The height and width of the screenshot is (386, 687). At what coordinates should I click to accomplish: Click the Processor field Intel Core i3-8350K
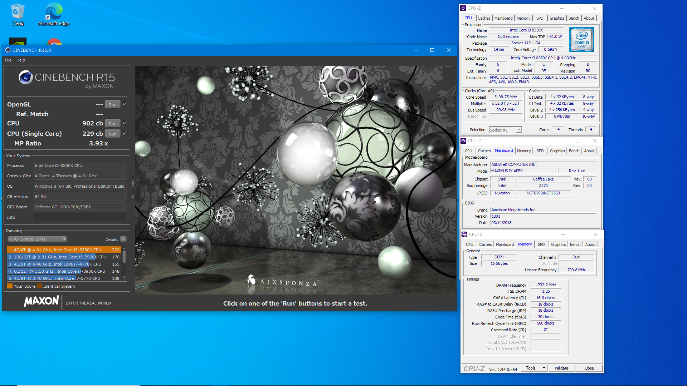coord(79,165)
